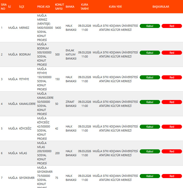Select Red for the Fethiye row
183x188 pixels.
coord(172,77)
